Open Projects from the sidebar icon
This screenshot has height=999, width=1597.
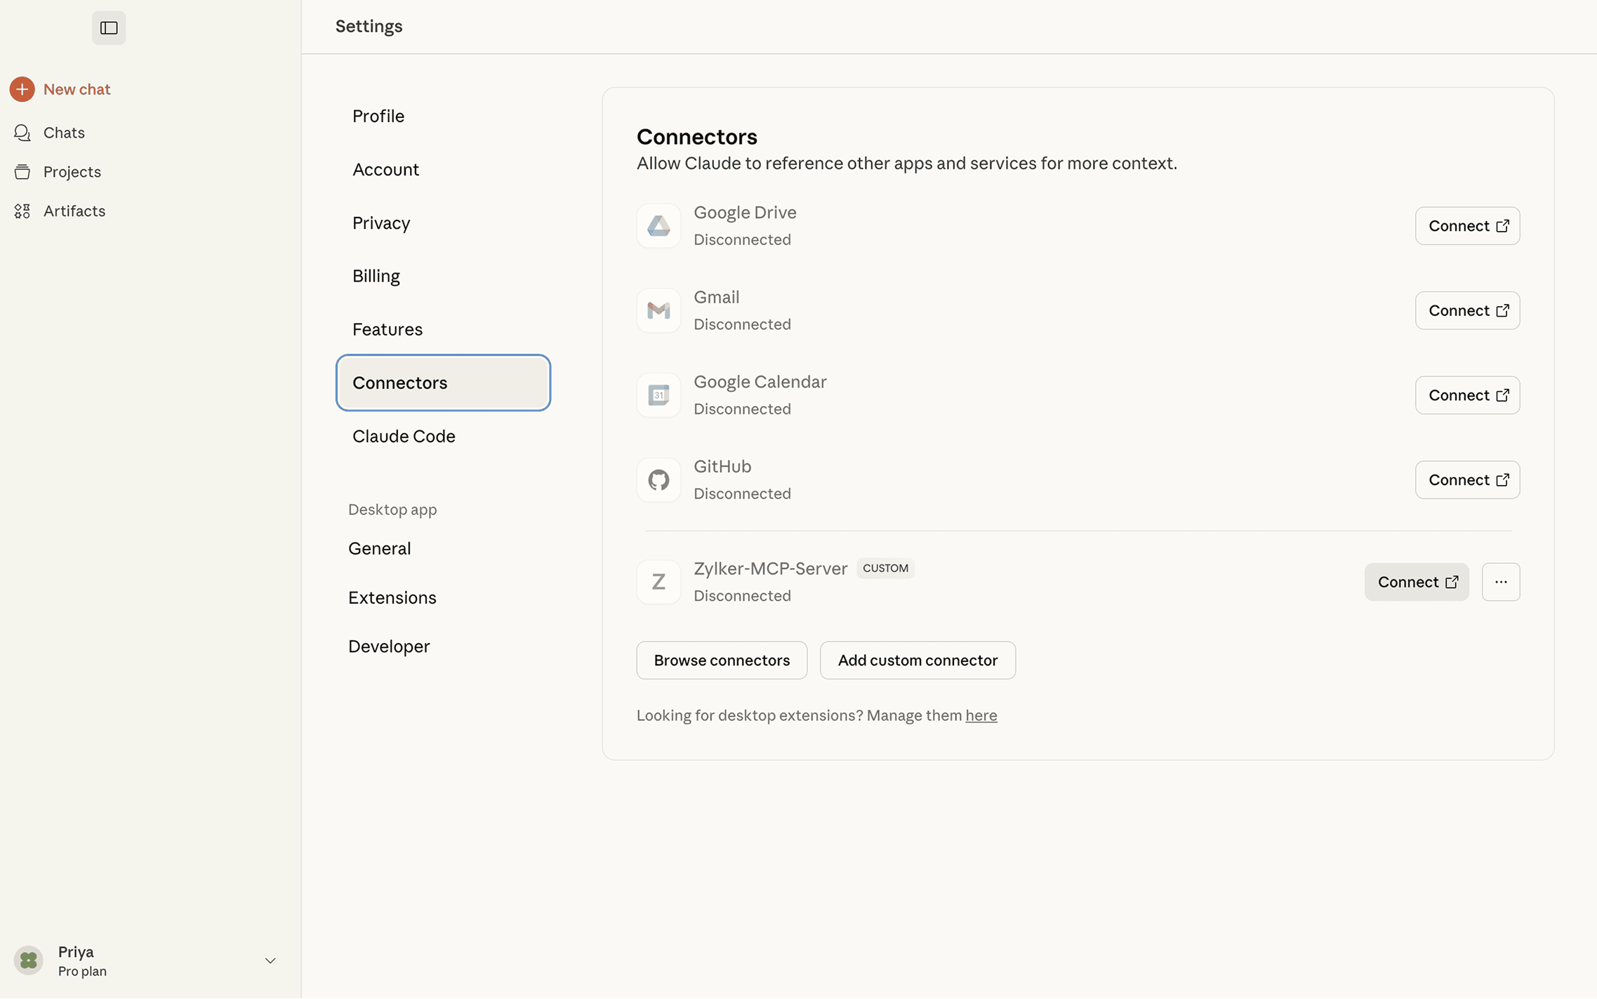tap(22, 171)
